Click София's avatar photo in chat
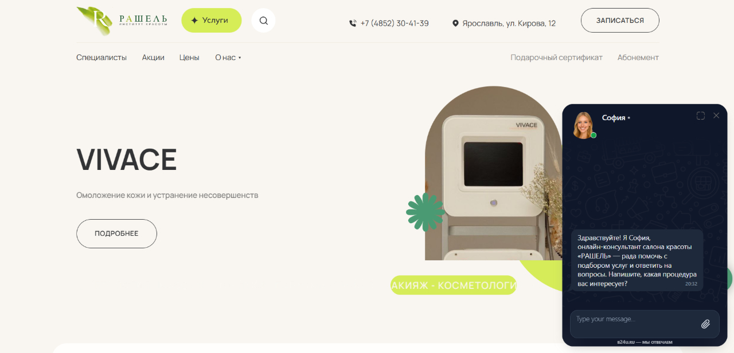This screenshot has width=734, height=353. coord(583,125)
